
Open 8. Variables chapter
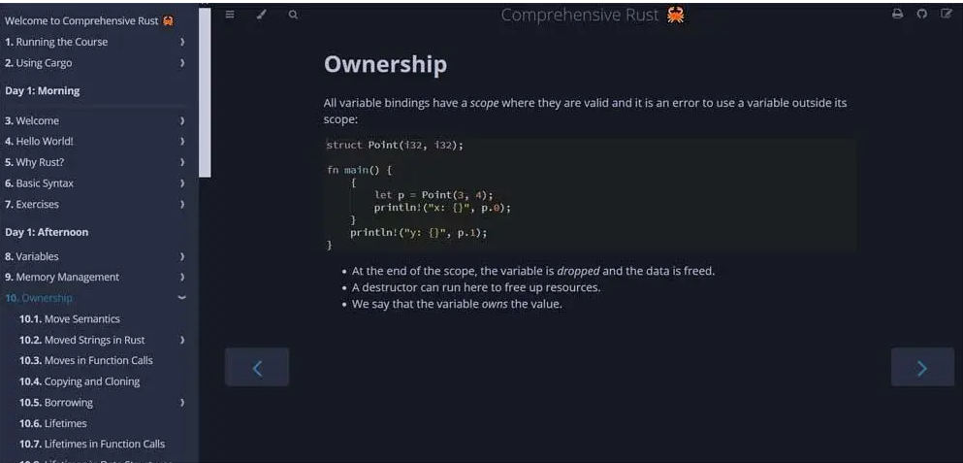(x=32, y=256)
